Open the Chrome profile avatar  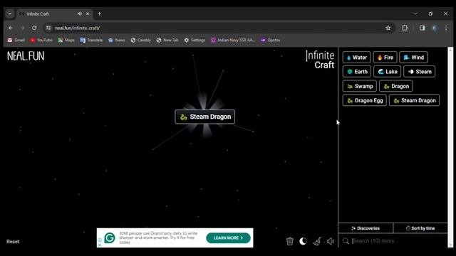434,28
